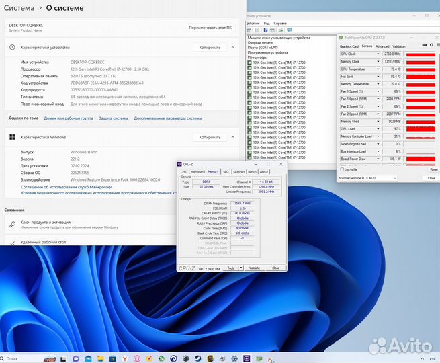Open the Advanced tab in GPU-Z
Screen dimensions: 440x363
[382, 46]
